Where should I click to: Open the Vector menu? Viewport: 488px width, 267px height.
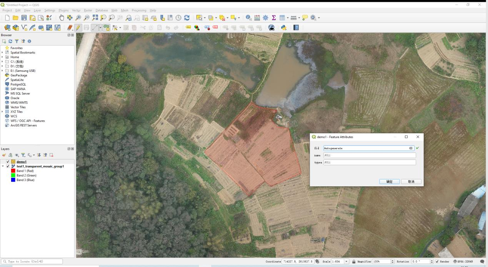click(76, 10)
